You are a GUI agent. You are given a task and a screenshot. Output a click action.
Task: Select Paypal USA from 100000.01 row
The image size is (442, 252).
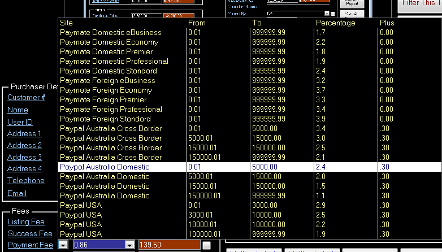pyautogui.click(x=250, y=234)
